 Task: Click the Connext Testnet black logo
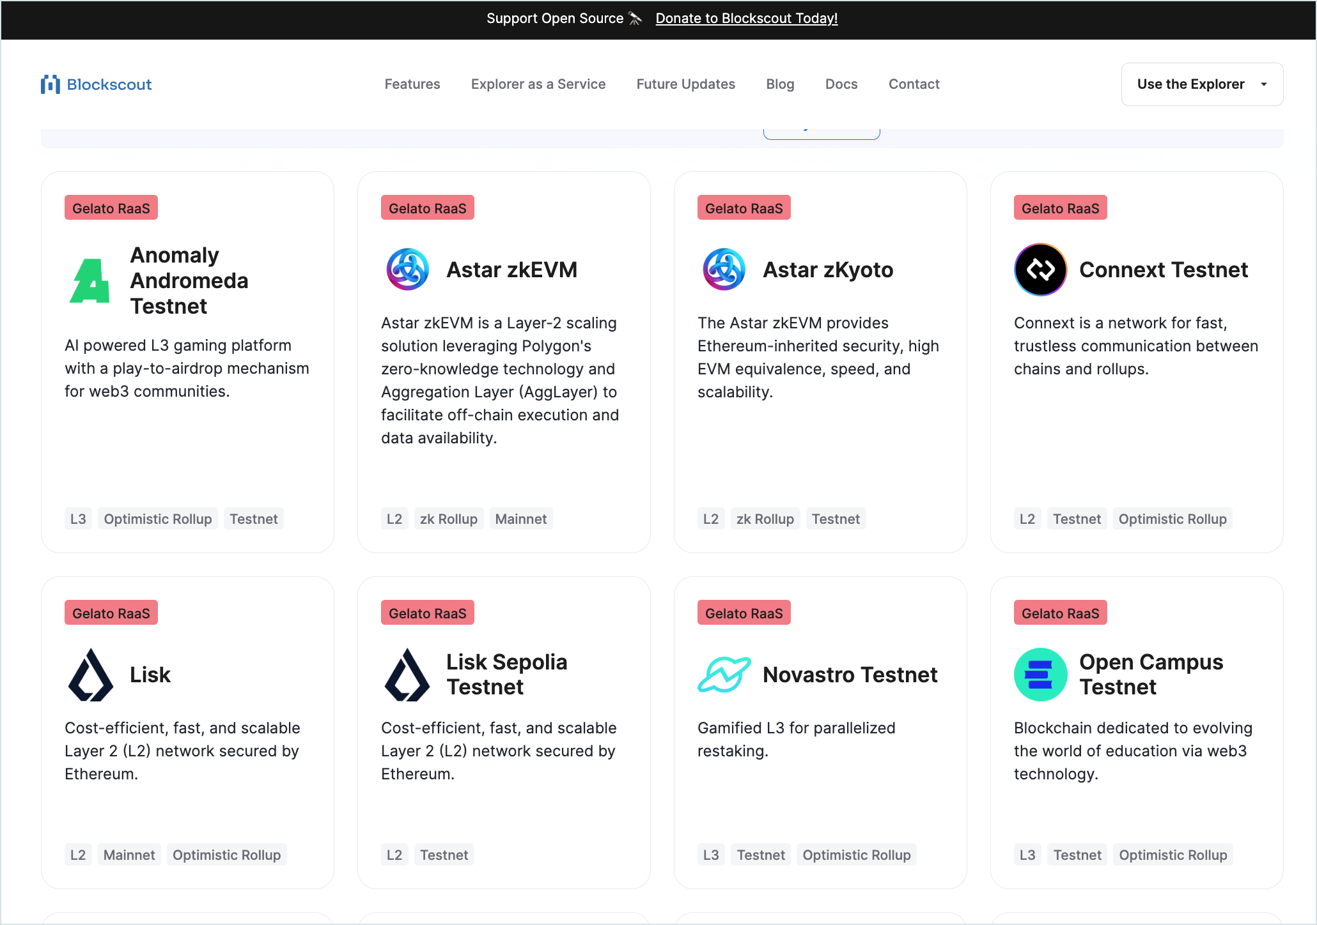1040,270
